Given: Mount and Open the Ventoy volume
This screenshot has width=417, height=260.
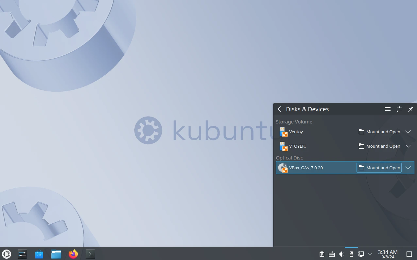Looking at the screenshot, I should (x=379, y=132).
